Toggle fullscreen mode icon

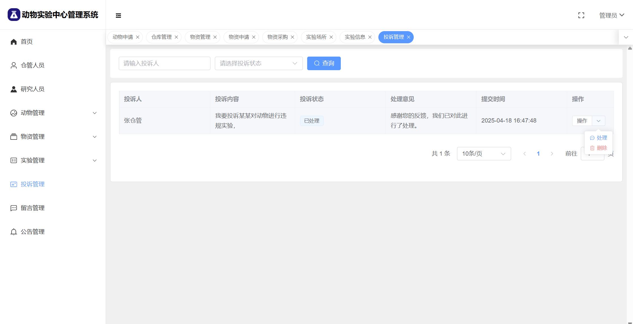click(x=581, y=15)
